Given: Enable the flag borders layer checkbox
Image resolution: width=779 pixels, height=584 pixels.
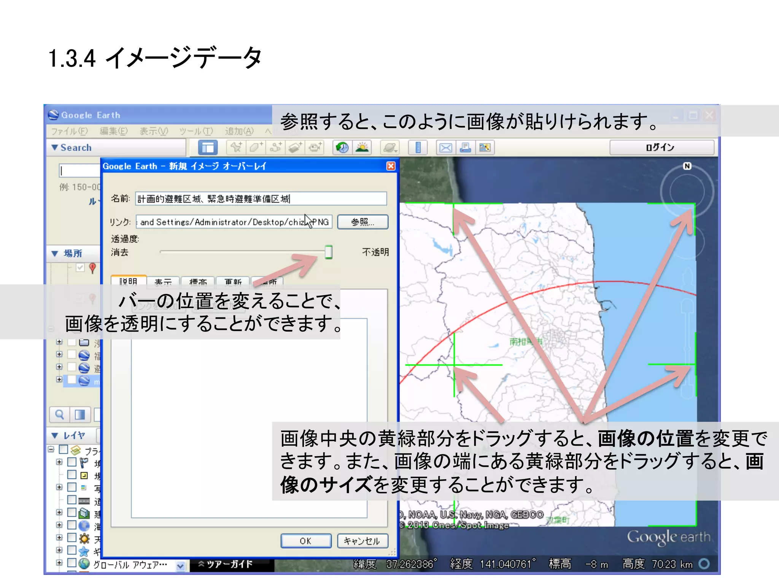Looking at the screenshot, I should [x=72, y=462].
